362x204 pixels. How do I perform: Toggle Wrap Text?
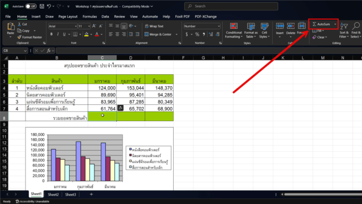coord(154,26)
